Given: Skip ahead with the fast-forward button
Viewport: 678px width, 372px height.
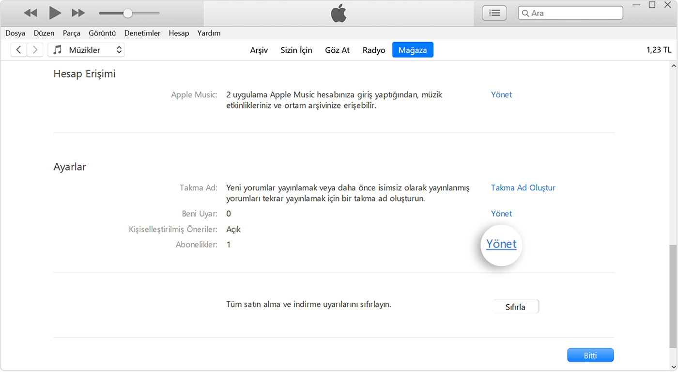Looking at the screenshot, I should coord(78,13).
